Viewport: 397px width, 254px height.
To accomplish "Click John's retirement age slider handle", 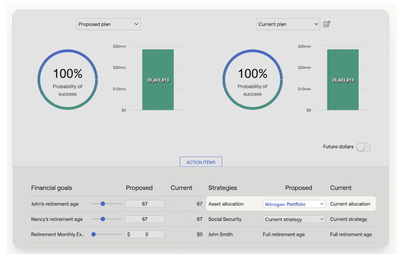I will click(103, 204).
